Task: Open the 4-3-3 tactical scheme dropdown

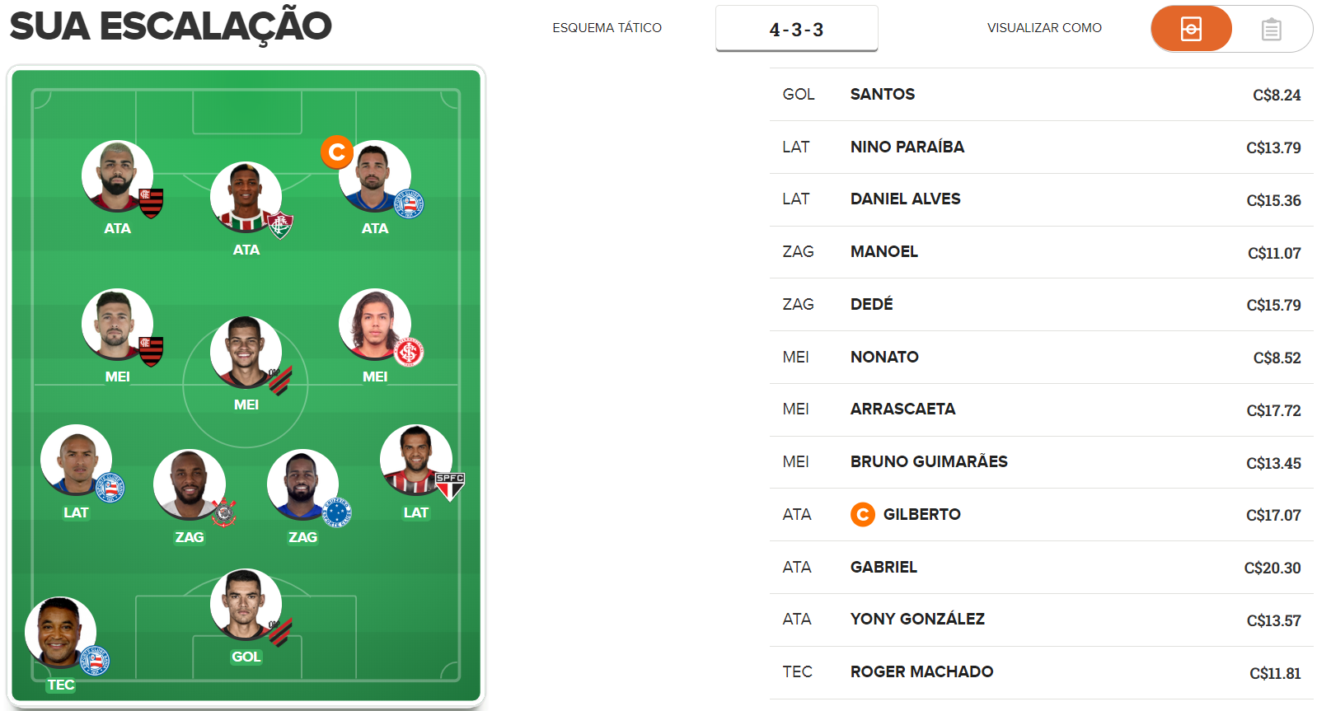Action: coord(796,29)
